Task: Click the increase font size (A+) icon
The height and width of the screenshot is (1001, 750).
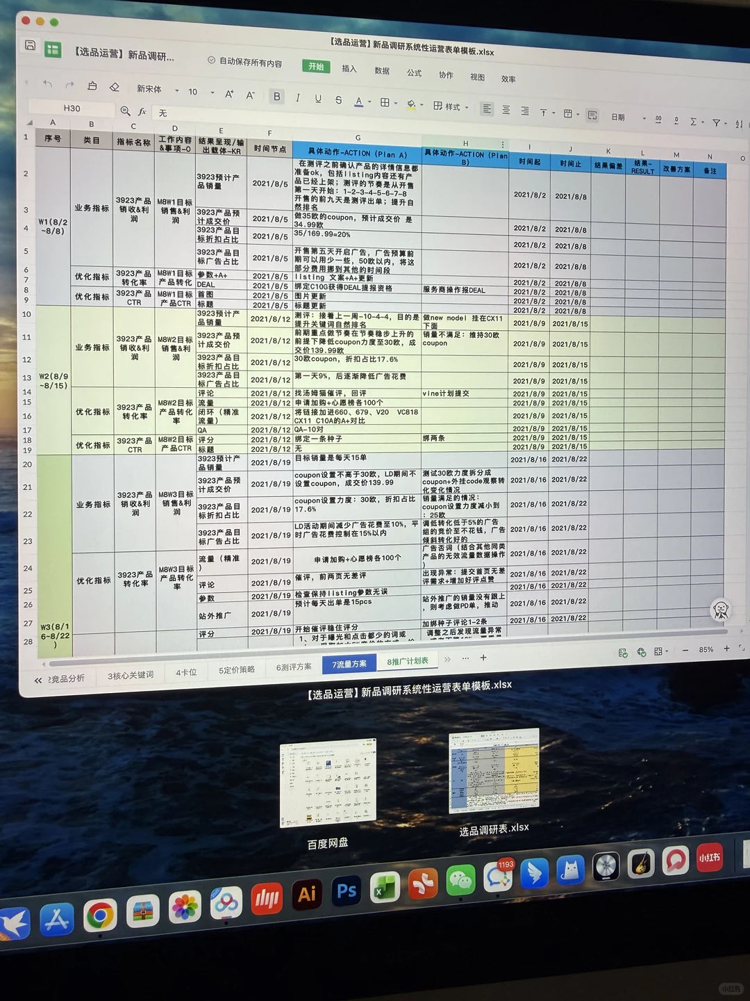Action: [228, 93]
